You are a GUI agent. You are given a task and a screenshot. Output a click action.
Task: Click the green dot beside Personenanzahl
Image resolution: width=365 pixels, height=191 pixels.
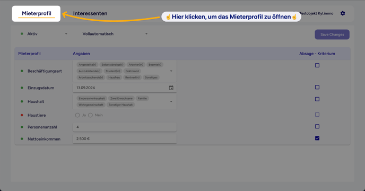[22, 127]
